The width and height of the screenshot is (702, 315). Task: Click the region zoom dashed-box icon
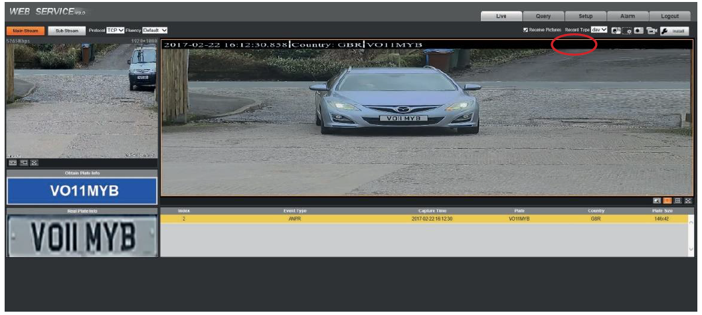[x=627, y=31]
